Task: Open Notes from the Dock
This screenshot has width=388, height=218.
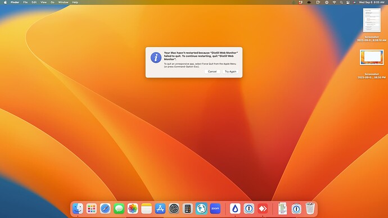Action: [147, 208]
